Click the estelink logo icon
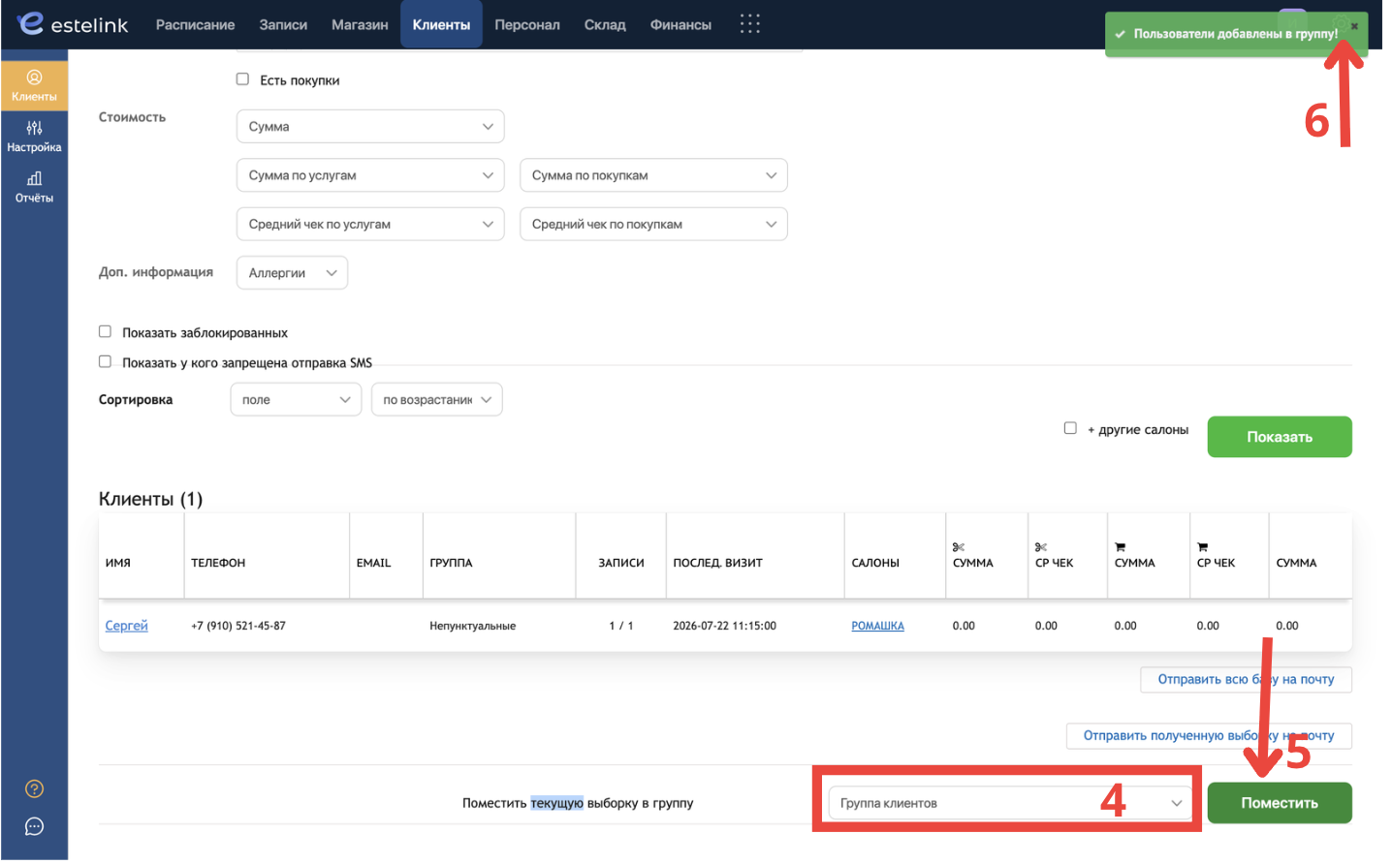The image size is (1392, 864). click(x=31, y=23)
